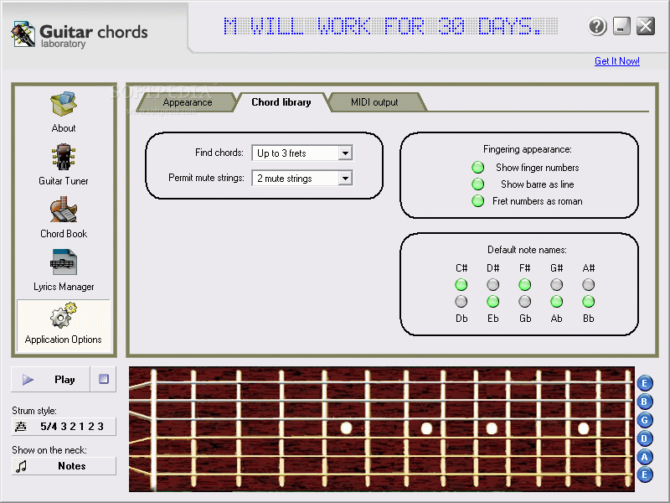Image resolution: width=670 pixels, height=503 pixels.
Task: Open the Guitar Tuner tool
Action: 64,157
